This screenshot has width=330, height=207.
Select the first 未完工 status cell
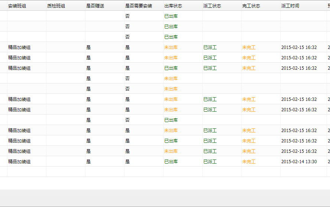pyautogui.click(x=249, y=47)
